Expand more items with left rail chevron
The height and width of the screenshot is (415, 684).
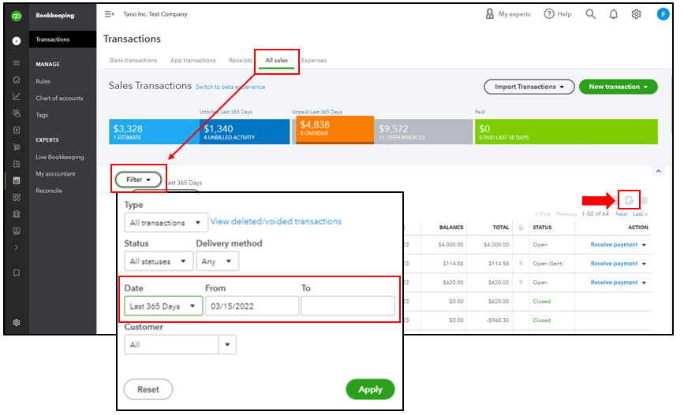pos(17,247)
